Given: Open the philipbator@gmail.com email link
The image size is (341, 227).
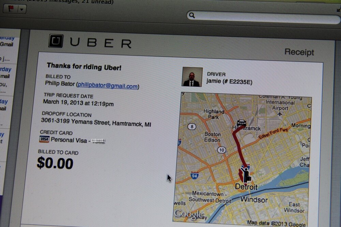Looking at the screenshot, I should 108,86.
